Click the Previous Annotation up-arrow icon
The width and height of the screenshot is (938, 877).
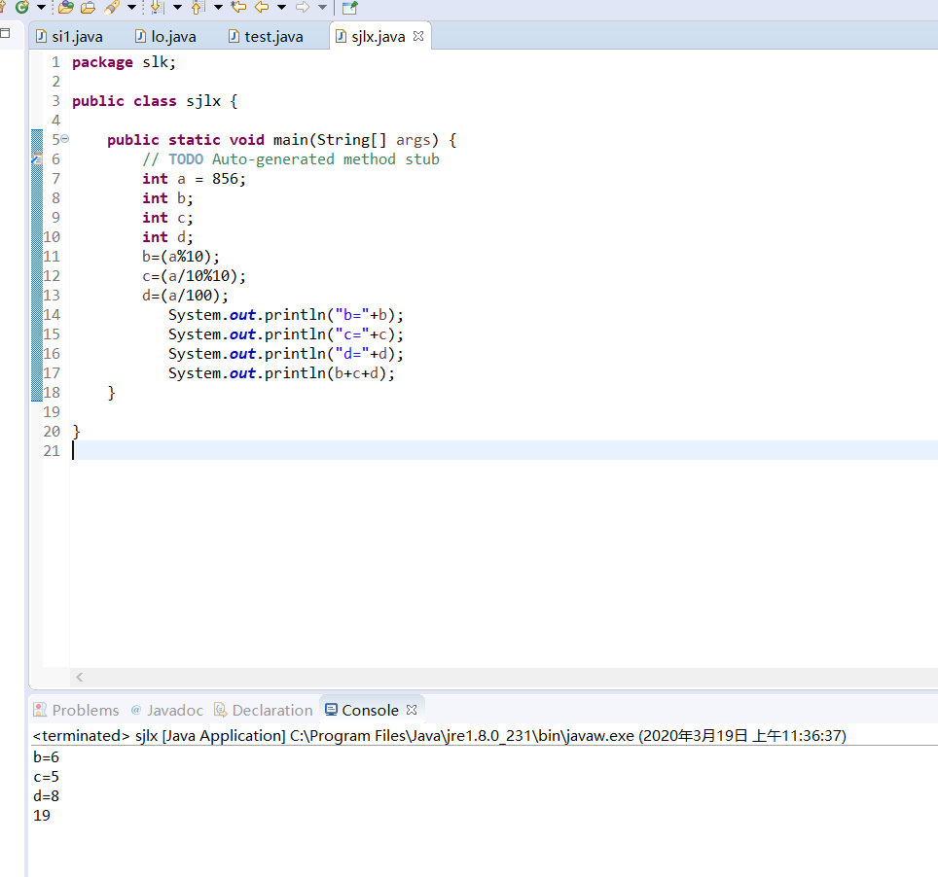click(198, 7)
